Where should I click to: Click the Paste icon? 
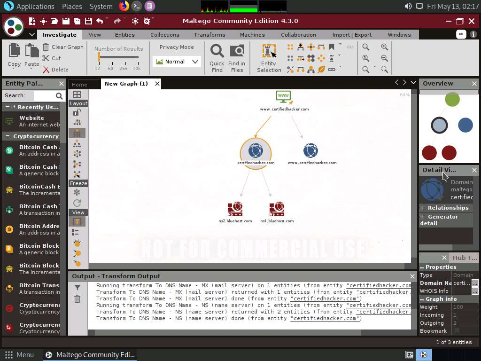tap(32, 51)
